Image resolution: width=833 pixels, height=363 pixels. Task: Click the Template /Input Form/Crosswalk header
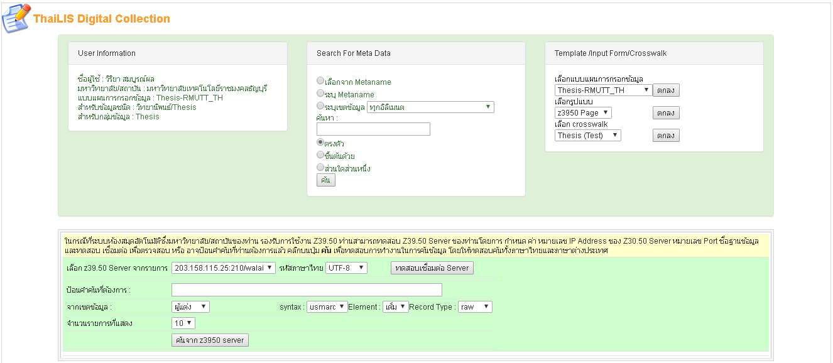[x=654, y=53]
